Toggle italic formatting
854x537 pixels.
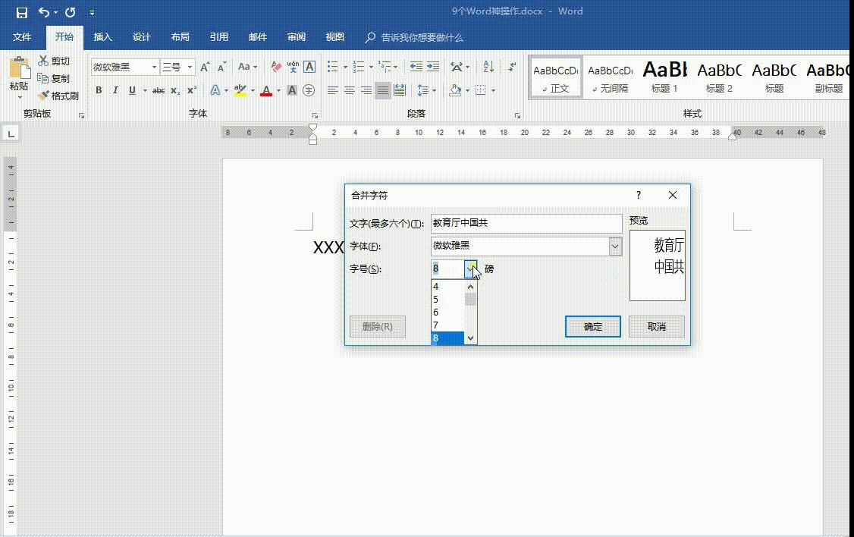[x=115, y=90]
